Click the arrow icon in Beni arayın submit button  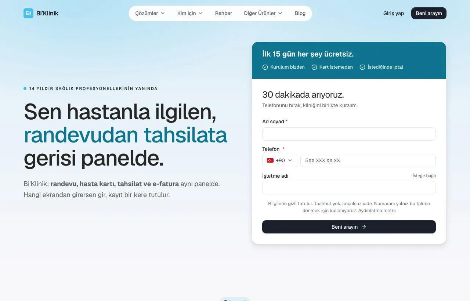coord(364,227)
